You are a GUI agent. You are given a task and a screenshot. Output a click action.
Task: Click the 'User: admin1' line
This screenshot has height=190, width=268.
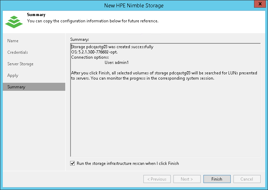(x=117, y=63)
